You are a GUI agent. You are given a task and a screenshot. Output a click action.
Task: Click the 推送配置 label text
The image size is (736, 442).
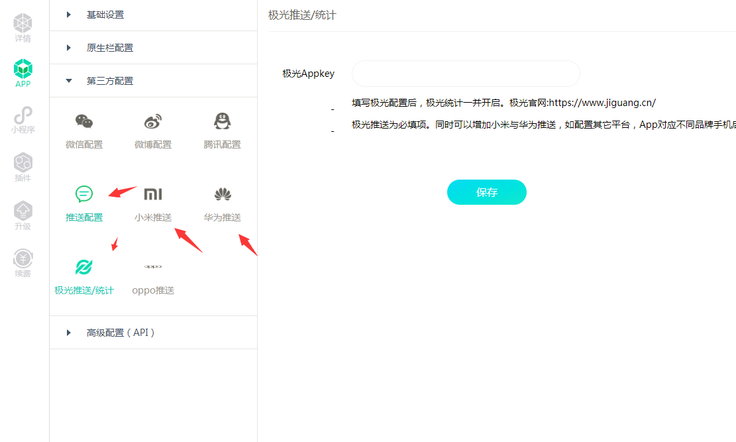pyautogui.click(x=84, y=217)
